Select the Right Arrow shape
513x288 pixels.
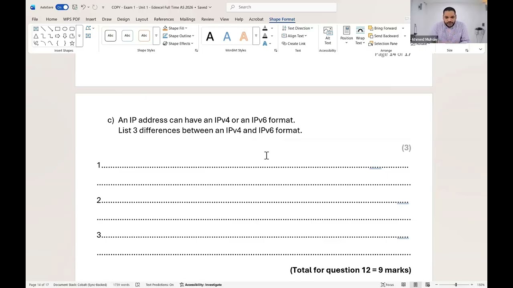[58, 36]
